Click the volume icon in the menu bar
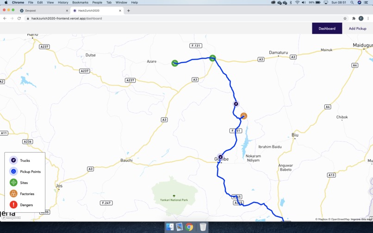The height and width of the screenshot is (233, 373). click(x=304, y=2)
